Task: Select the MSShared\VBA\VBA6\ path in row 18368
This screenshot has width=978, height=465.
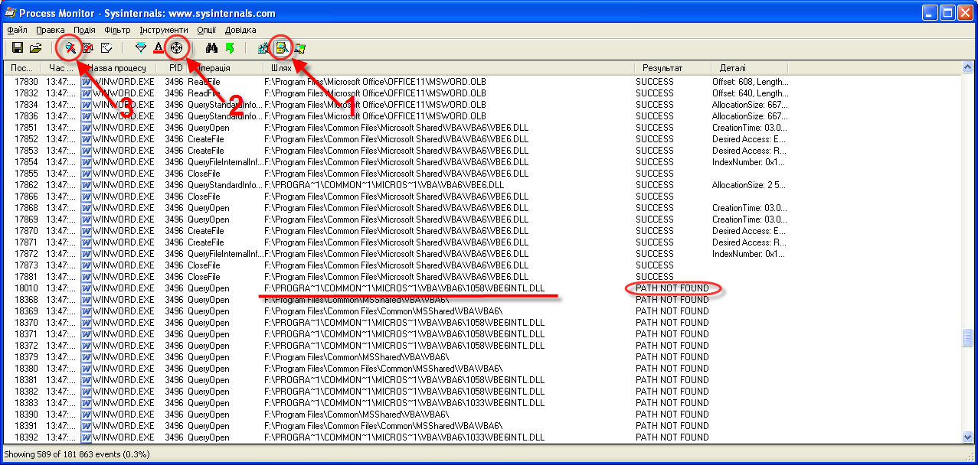Action: [x=356, y=300]
